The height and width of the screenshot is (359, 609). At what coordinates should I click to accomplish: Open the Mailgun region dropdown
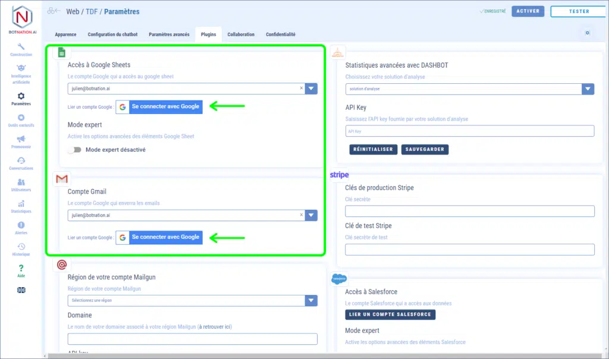point(311,300)
